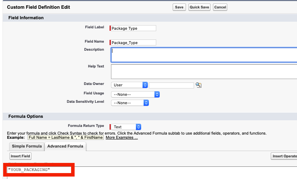
Task: Click the Data Owner name input field
Action: [171, 85]
